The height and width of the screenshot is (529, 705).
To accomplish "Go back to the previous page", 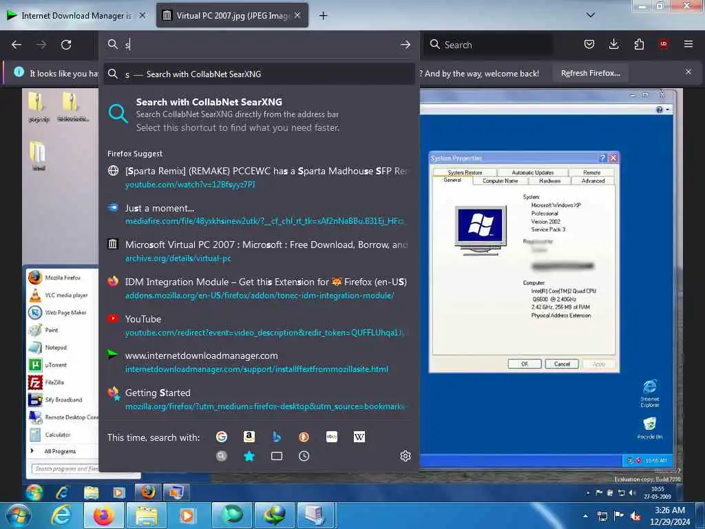I will coord(17,45).
